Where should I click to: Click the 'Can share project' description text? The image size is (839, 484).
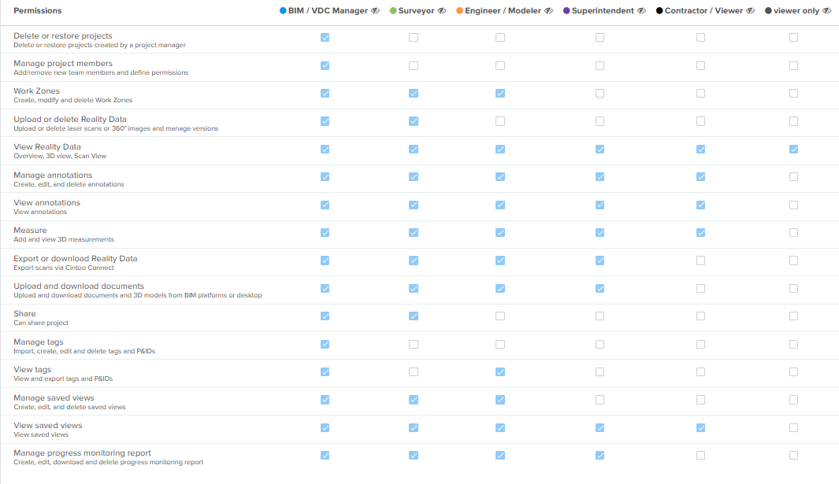coord(41,323)
